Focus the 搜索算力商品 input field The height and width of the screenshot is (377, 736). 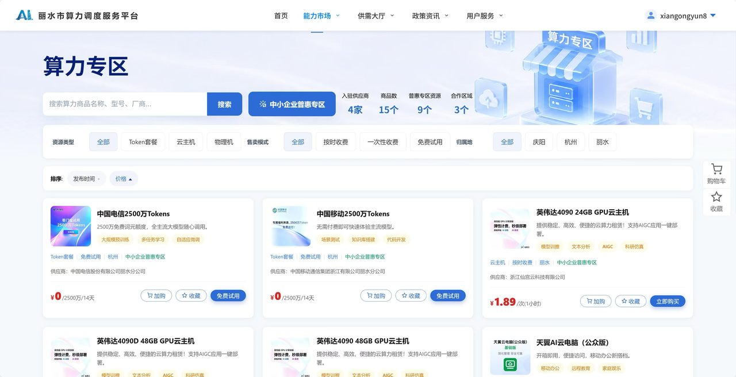[125, 104]
